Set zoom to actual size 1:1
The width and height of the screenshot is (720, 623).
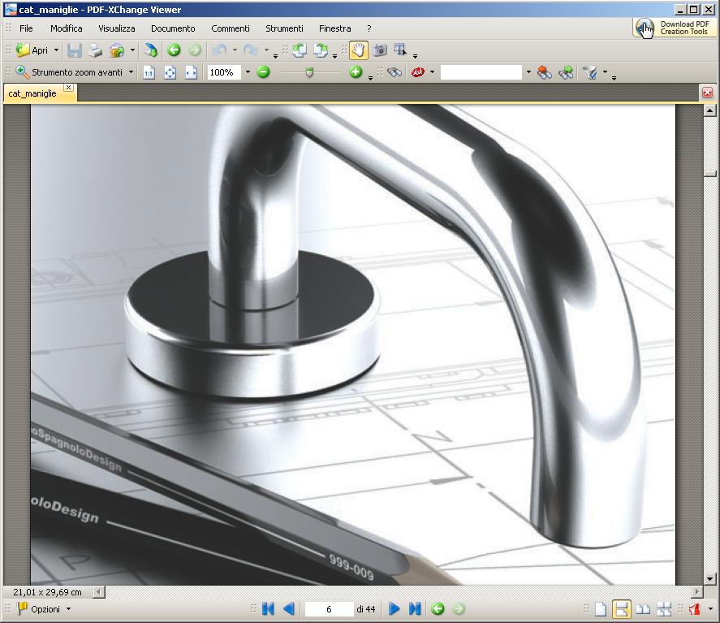[149, 72]
